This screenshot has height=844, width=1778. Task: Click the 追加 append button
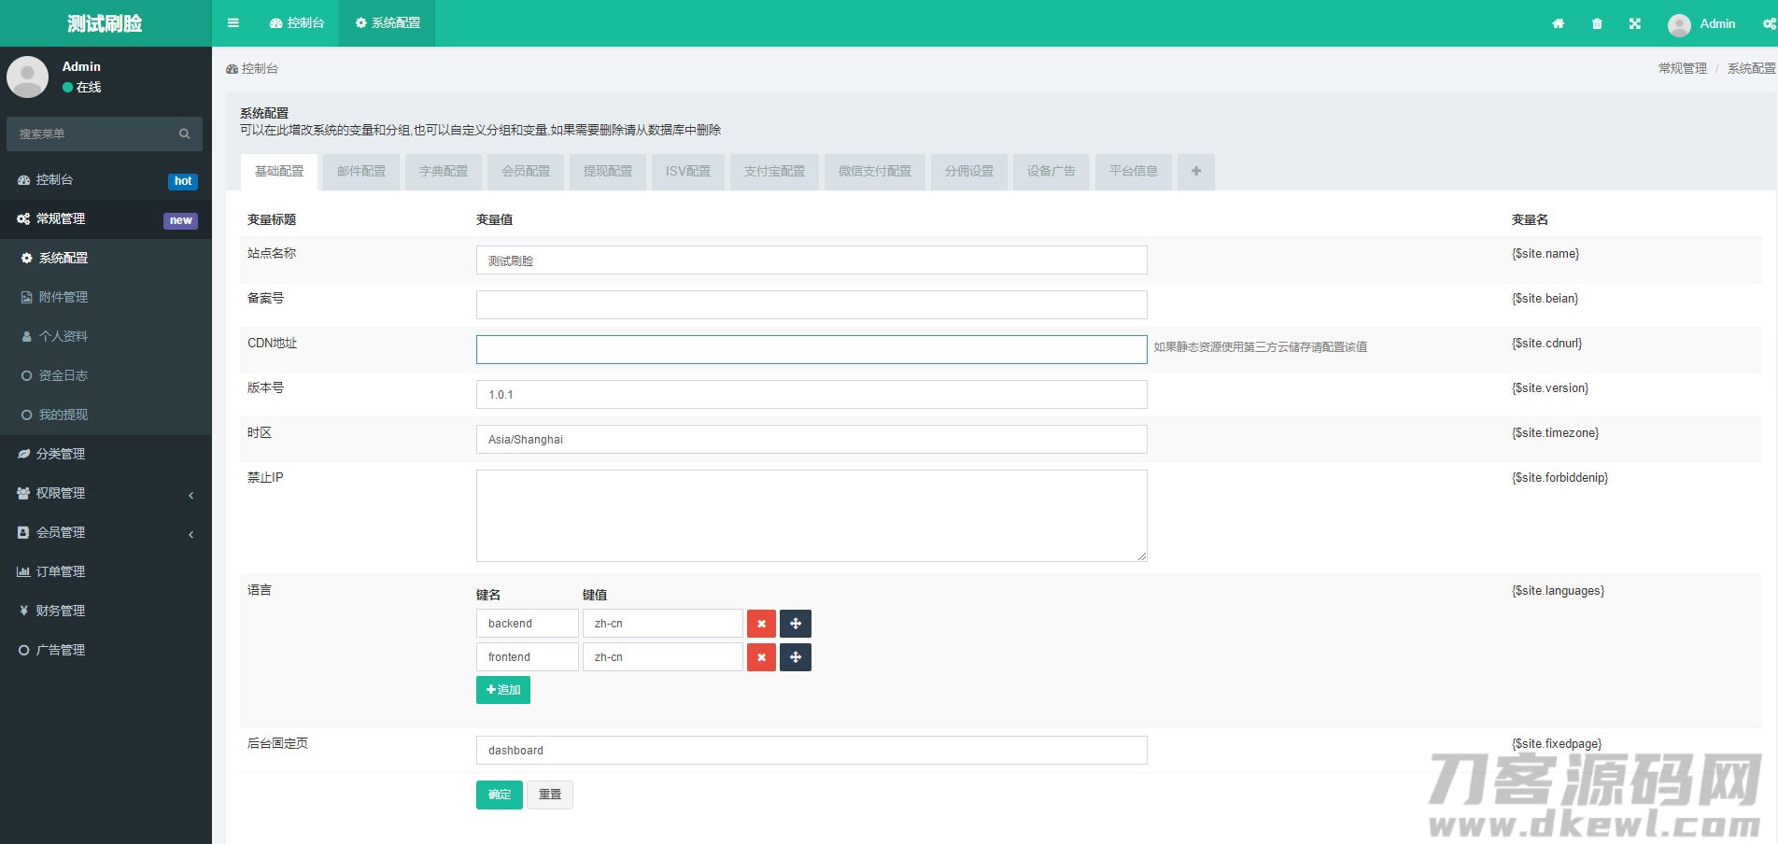[x=503, y=690]
